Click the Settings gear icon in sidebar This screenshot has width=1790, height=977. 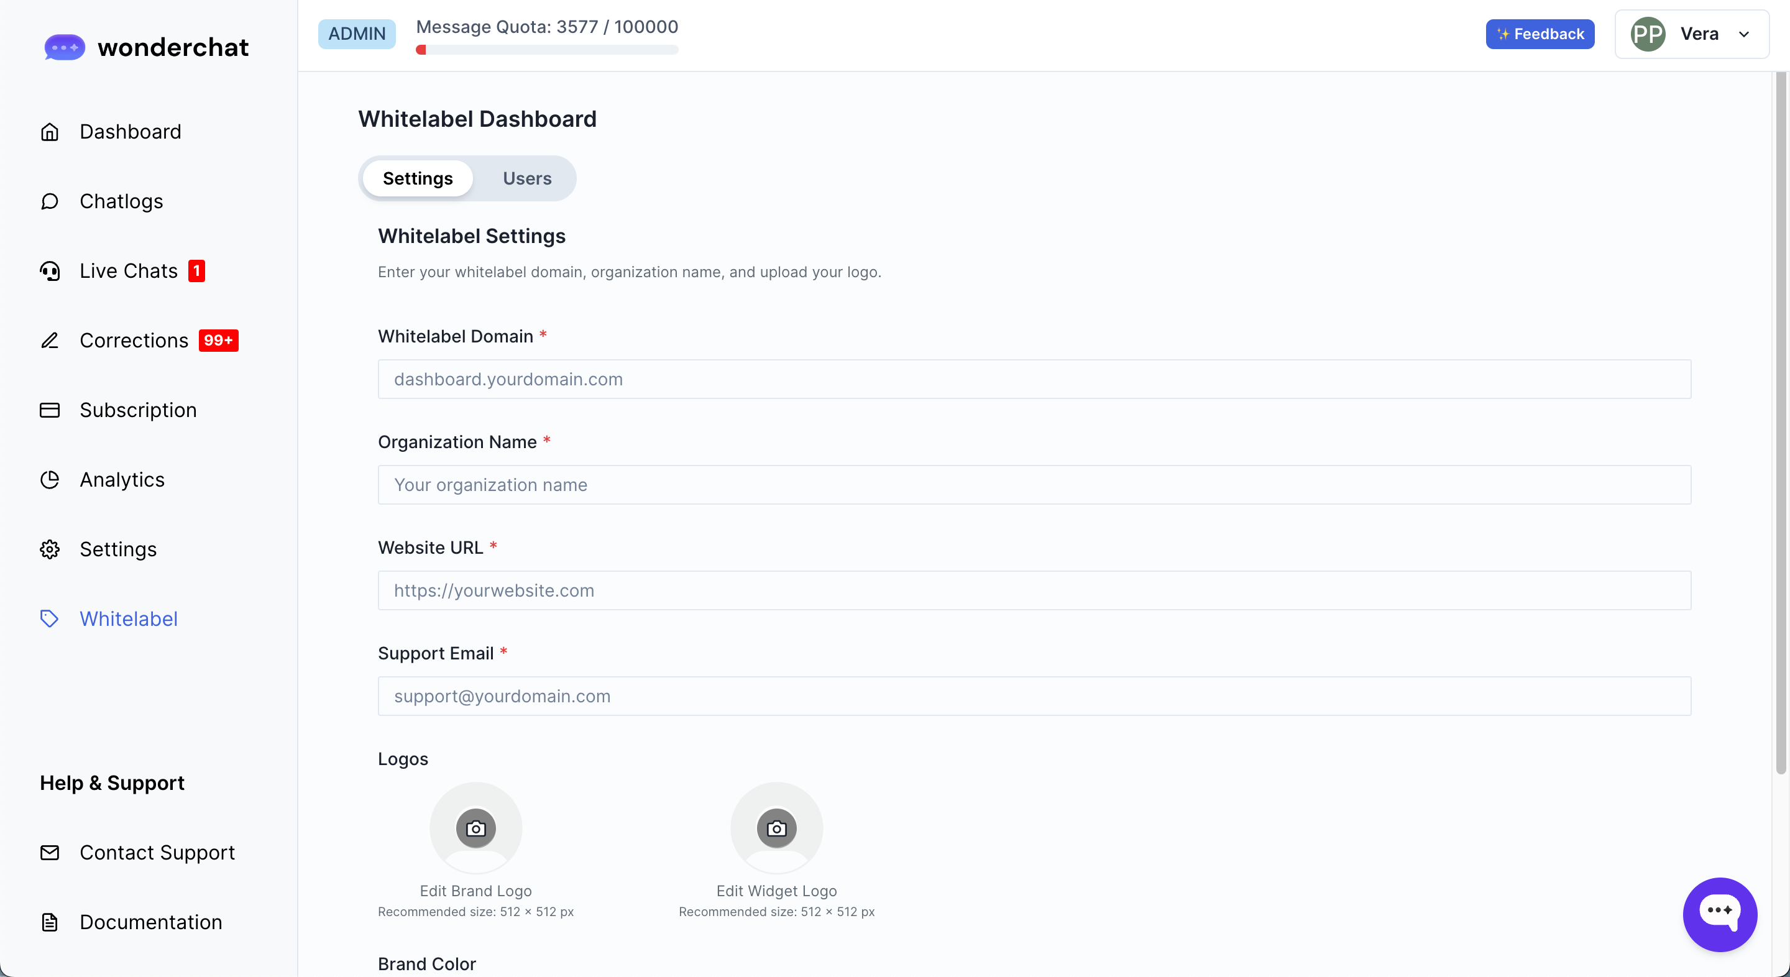[49, 549]
